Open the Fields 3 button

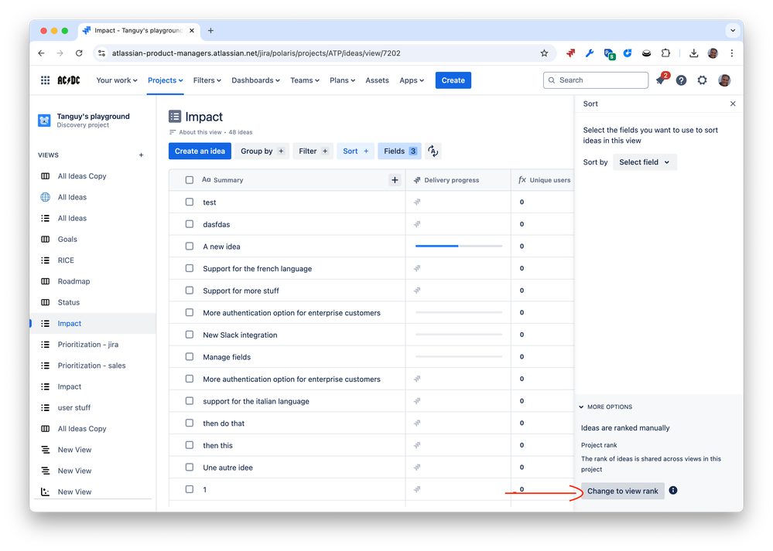coord(400,151)
